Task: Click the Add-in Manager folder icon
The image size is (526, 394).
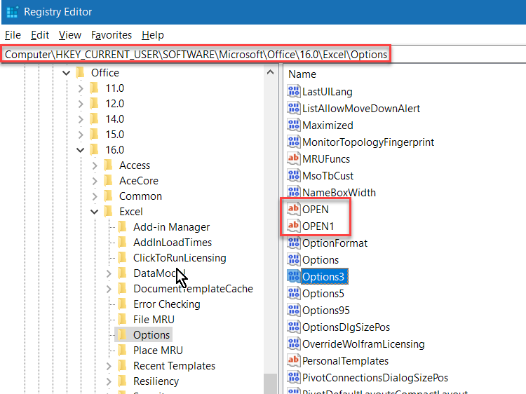Action: point(123,226)
